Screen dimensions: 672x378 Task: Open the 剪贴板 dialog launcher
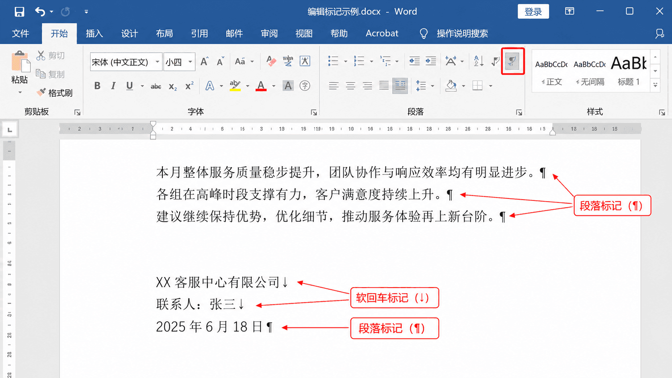pyautogui.click(x=77, y=112)
